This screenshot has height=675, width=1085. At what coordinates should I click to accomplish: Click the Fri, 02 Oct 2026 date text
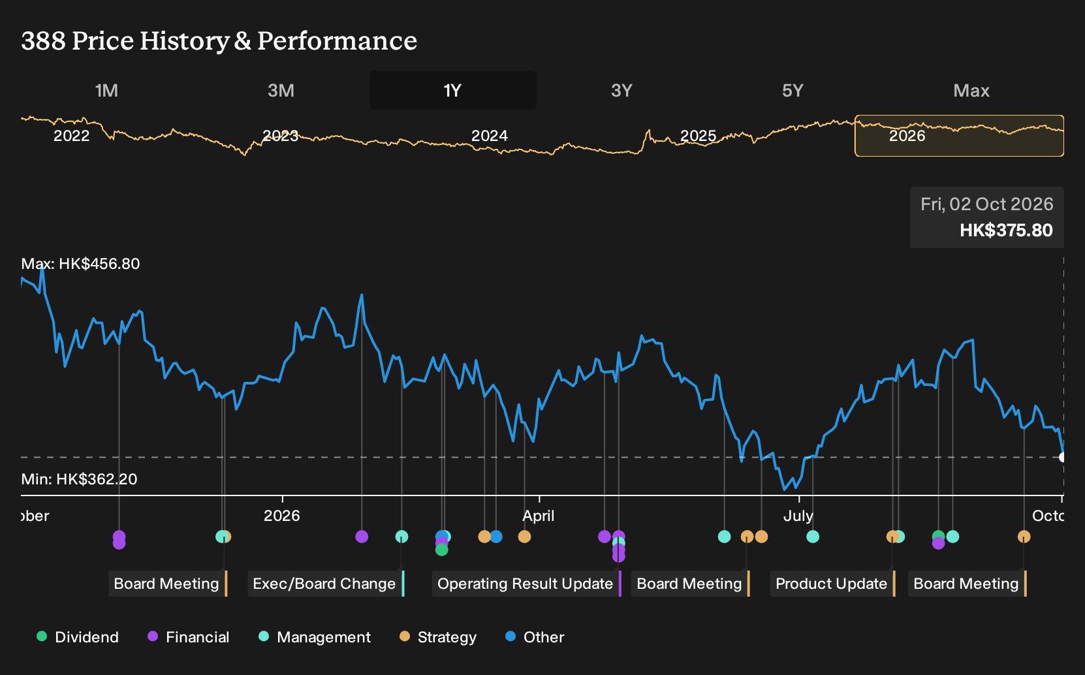(987, 204)
